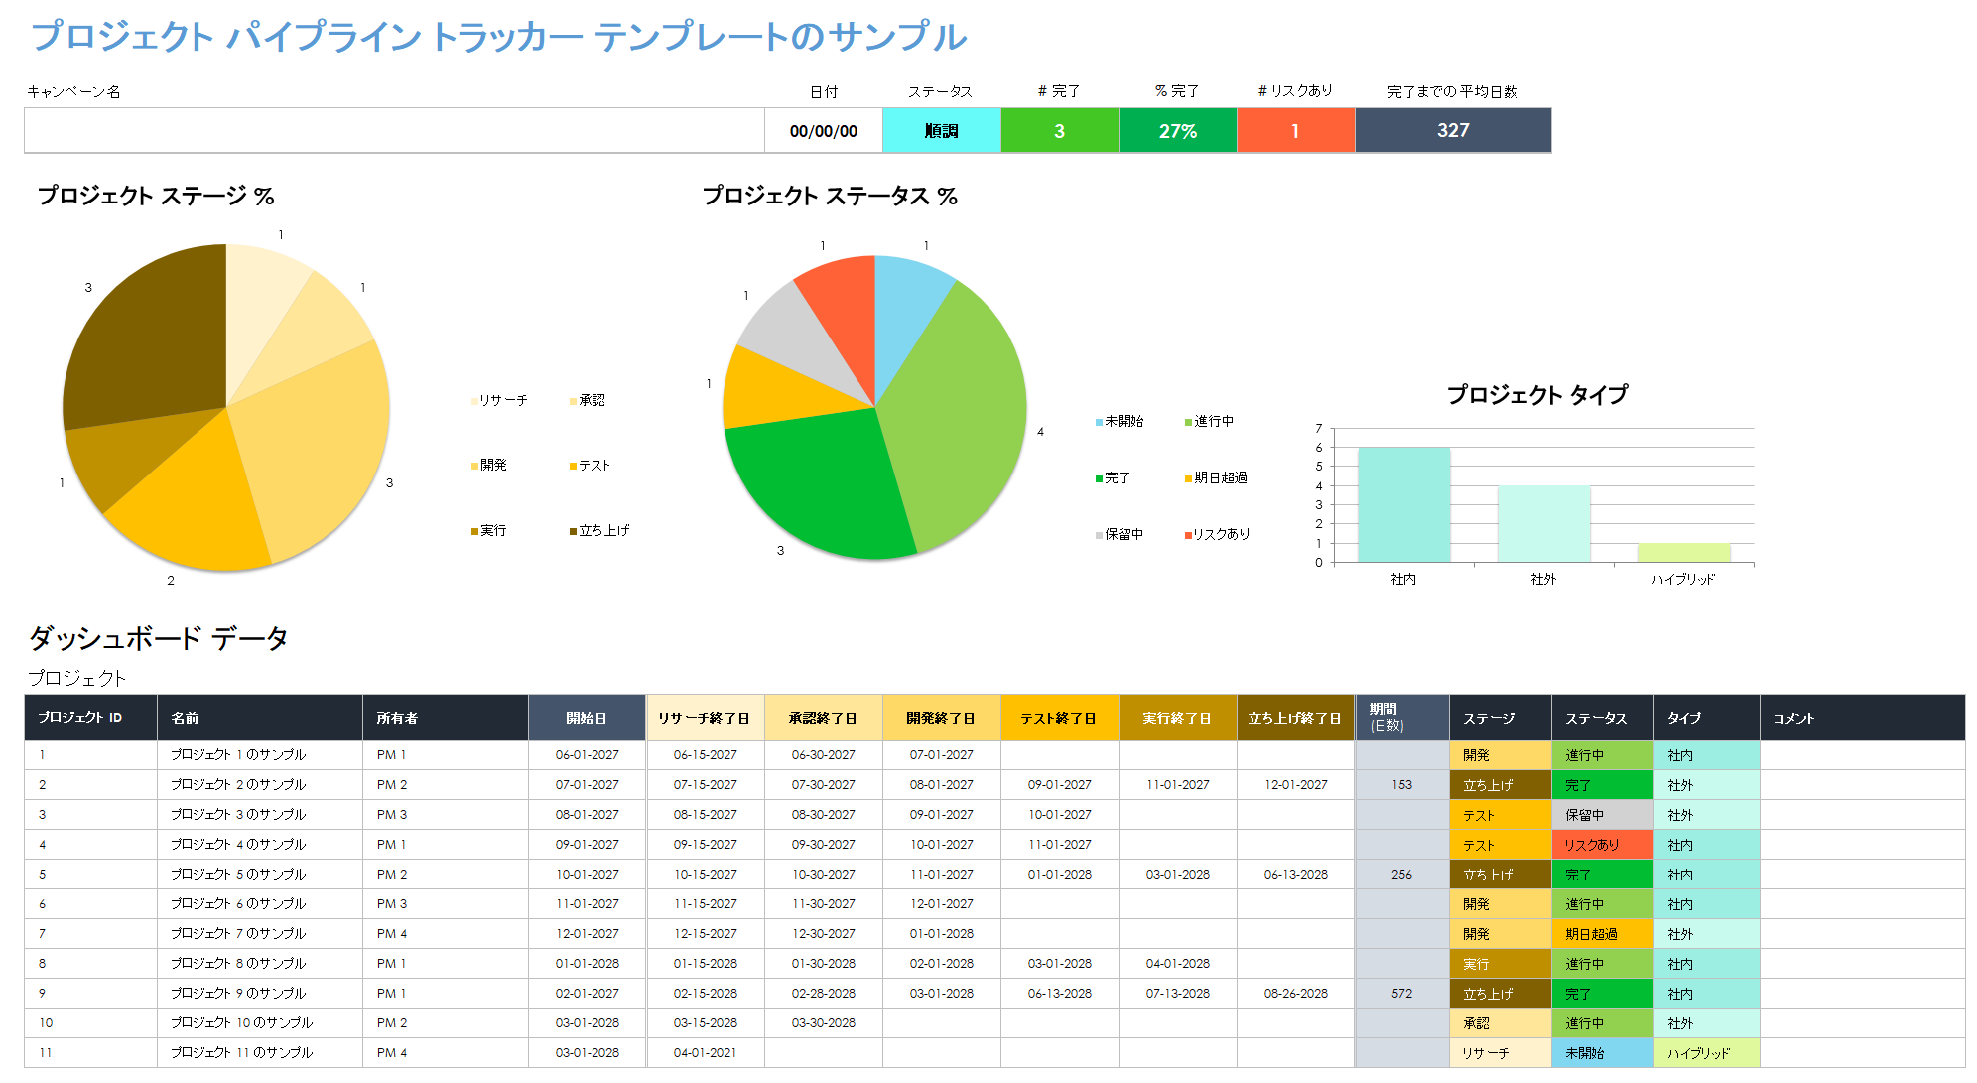The image size is (1977, 1083).
Task: Click the 実行終了日 column header
Action: coord(1177,718)
